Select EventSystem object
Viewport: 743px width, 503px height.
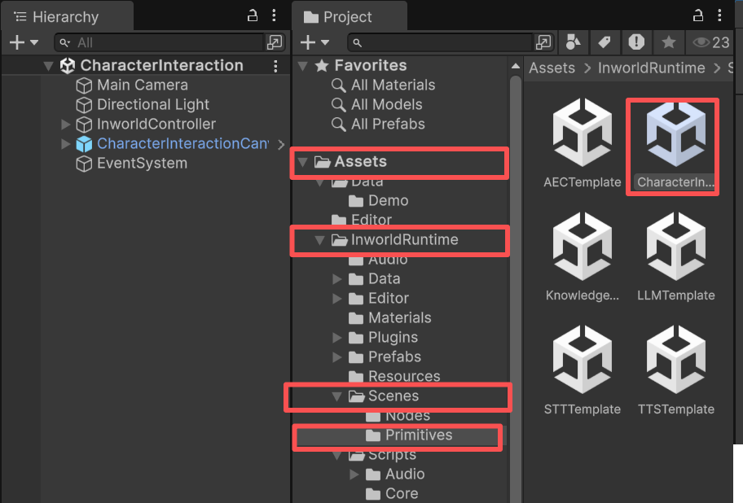click(x=142, y=164)
